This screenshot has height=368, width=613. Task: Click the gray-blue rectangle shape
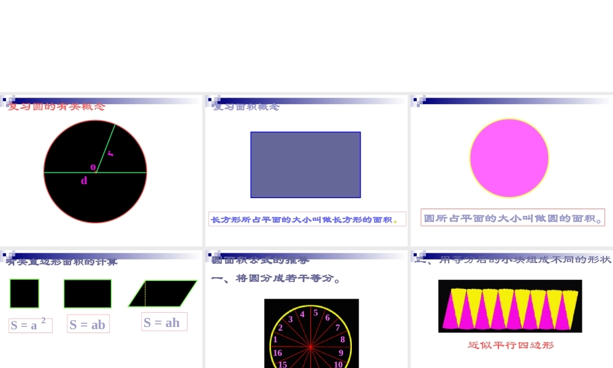point(306,164)
